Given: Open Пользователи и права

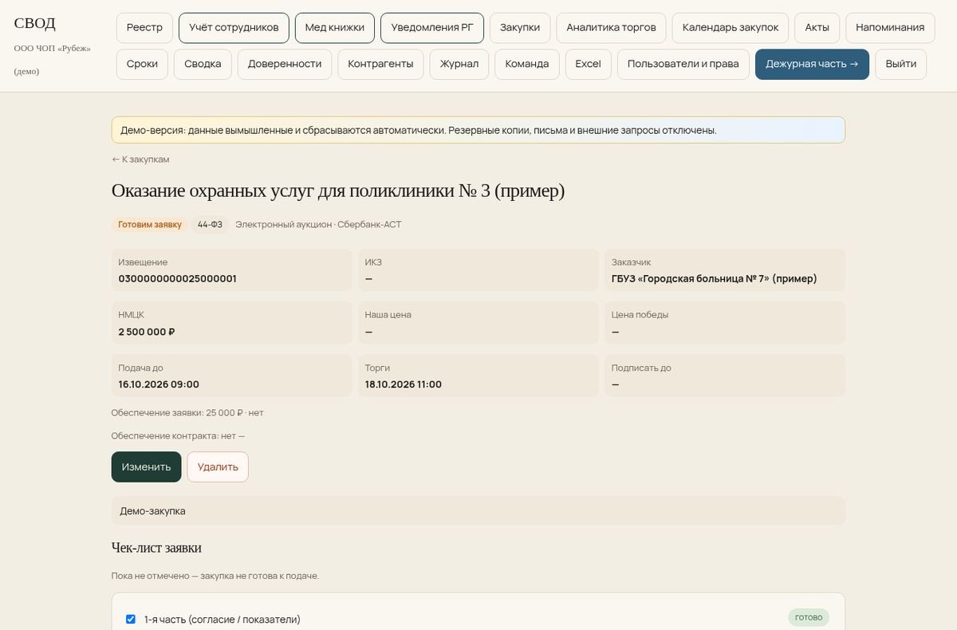Looking at the screenshot, I should (x=683, y=64).
